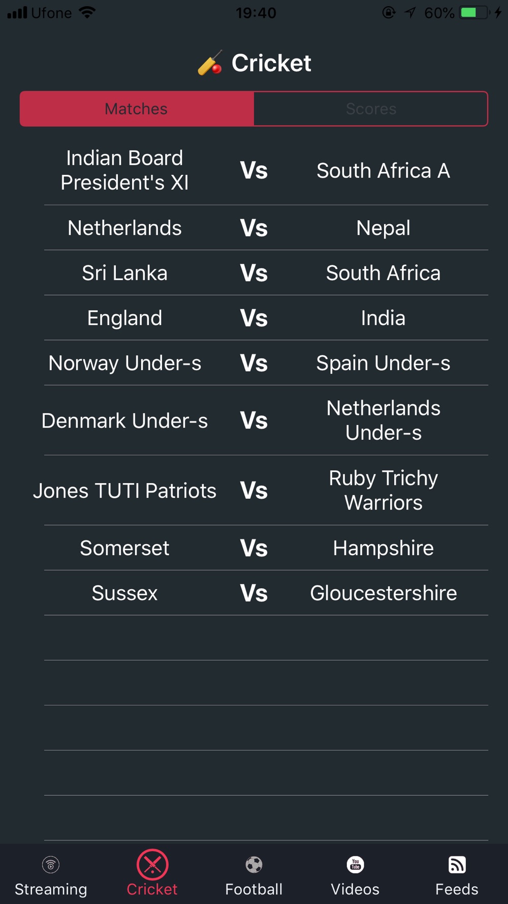508x904 pixels.
Task: Open the Football tab icon
Action: coord(254,865)
